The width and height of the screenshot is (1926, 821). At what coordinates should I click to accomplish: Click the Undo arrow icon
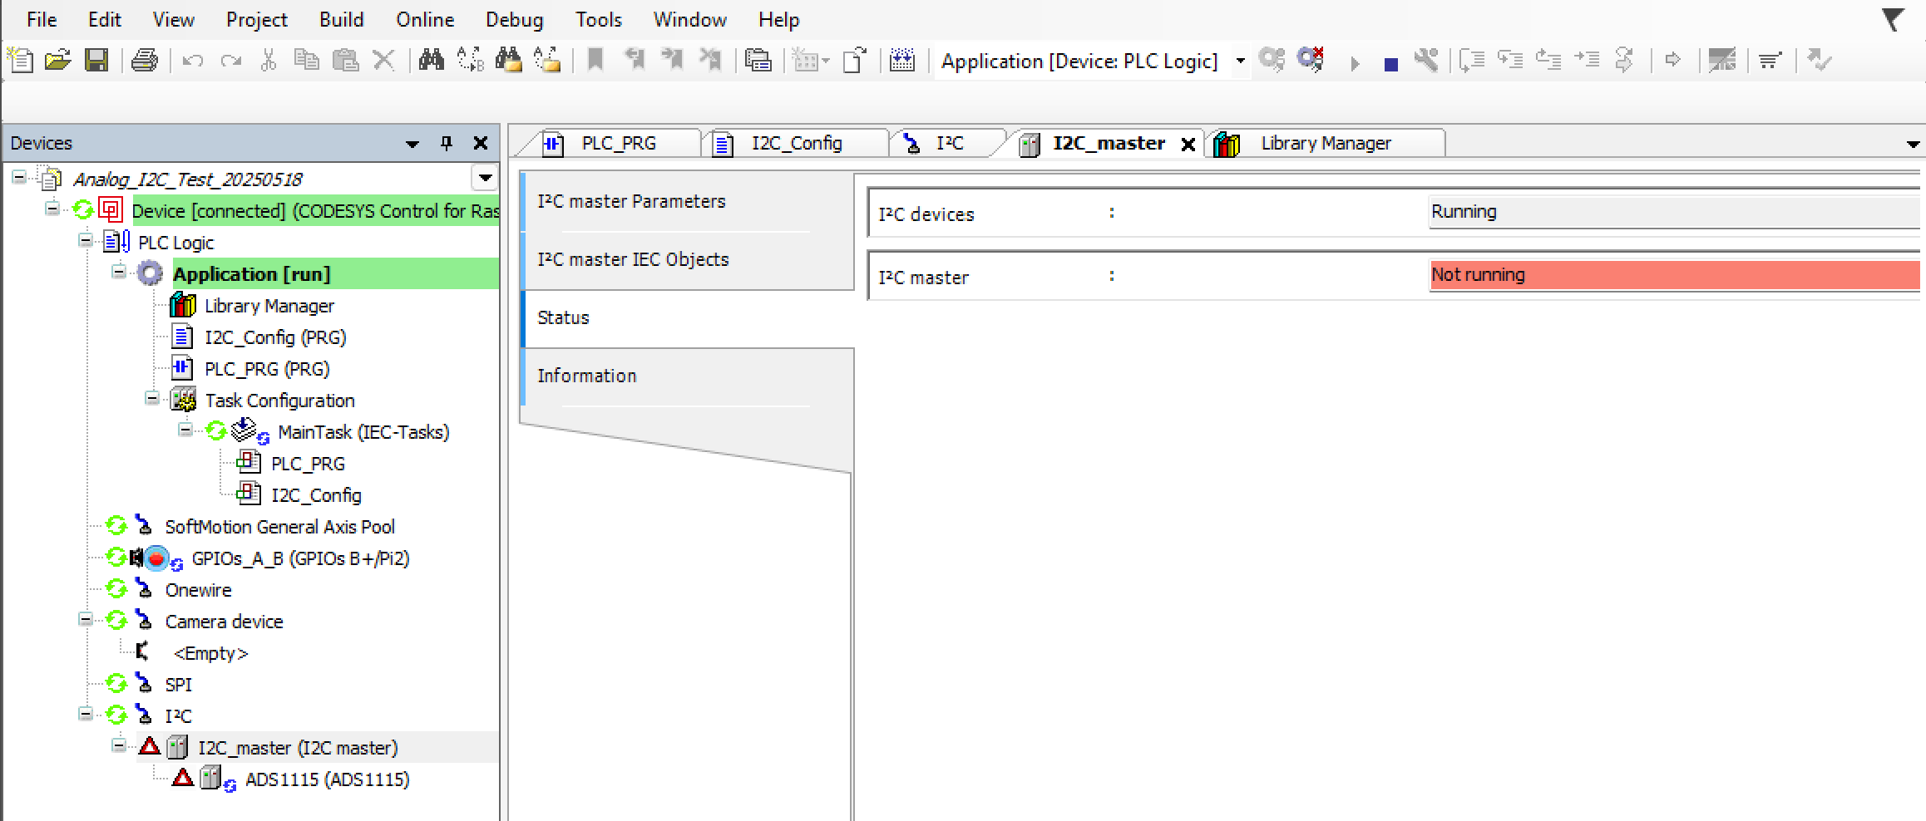(192, 61)
